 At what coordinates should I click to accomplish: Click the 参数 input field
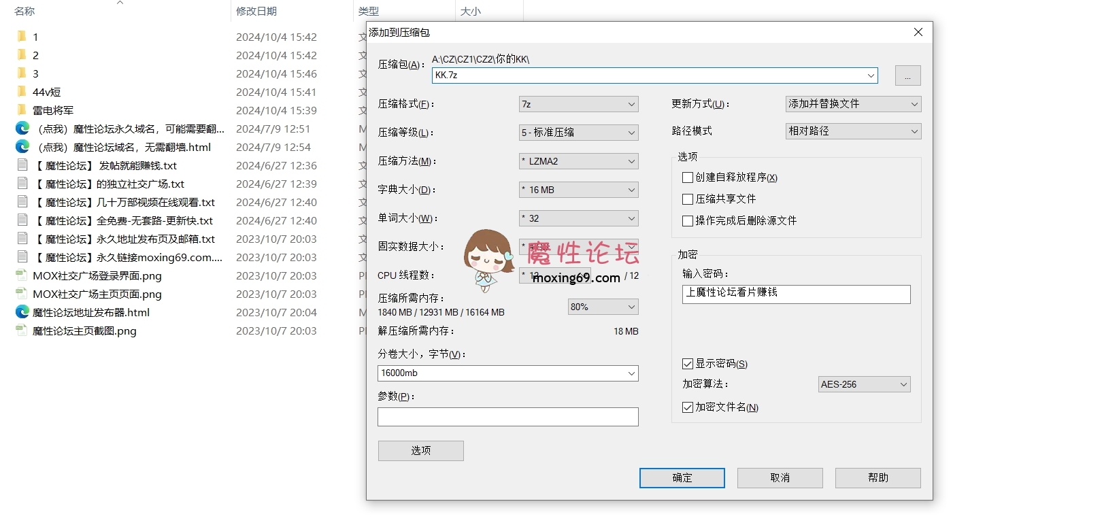point(507,417)
